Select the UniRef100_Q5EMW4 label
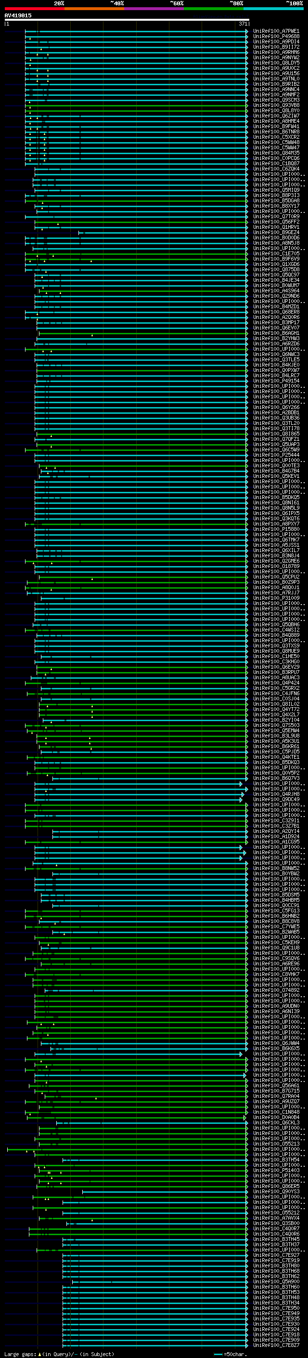The image size is (308, 1358). pos(276,731)
